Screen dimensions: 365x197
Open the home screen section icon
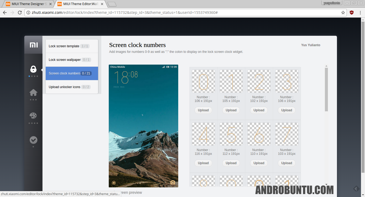tap(33, 92)
